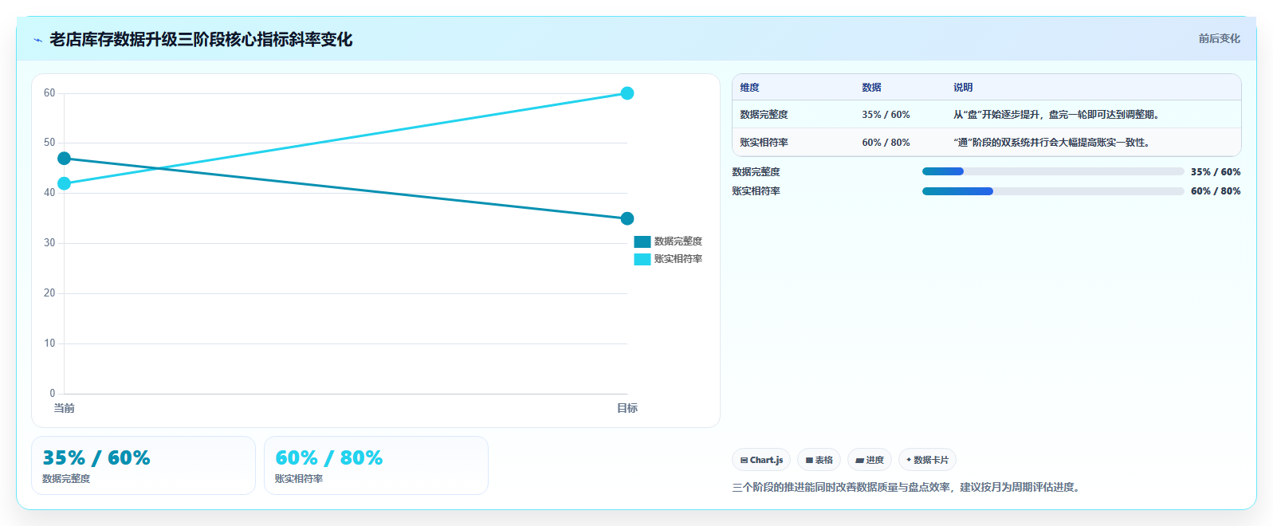Viewport: 1273px width, 526px height.
Task: Select the 账实相符率 table row cell
Action: point(764,143)
